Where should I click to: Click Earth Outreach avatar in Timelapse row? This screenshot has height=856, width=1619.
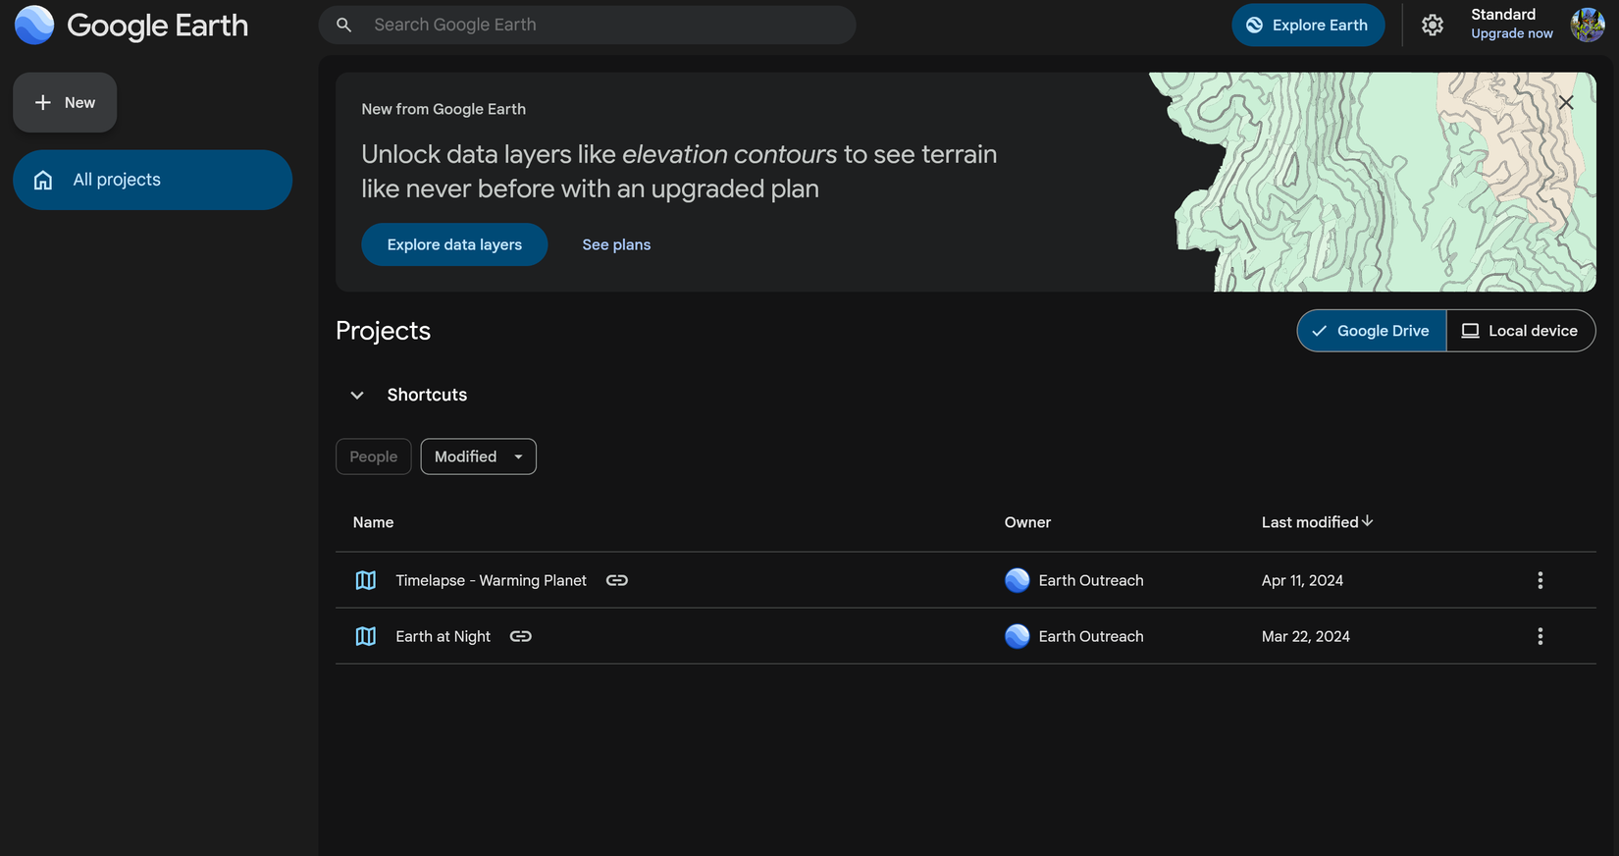pyautogui.click(x=1018, y=580)
